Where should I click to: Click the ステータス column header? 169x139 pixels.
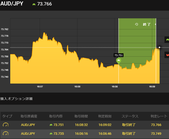(130, 116)
